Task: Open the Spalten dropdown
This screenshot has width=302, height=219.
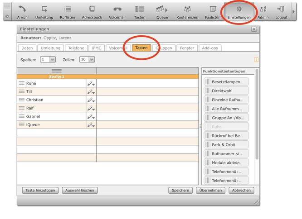Action: click(48, 60)
